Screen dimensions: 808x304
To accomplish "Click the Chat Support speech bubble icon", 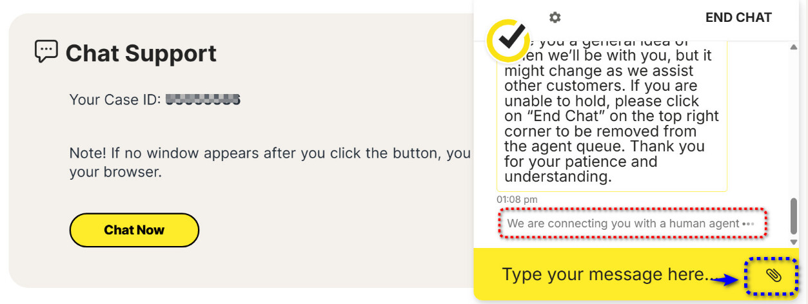I will tap(46, 52).
